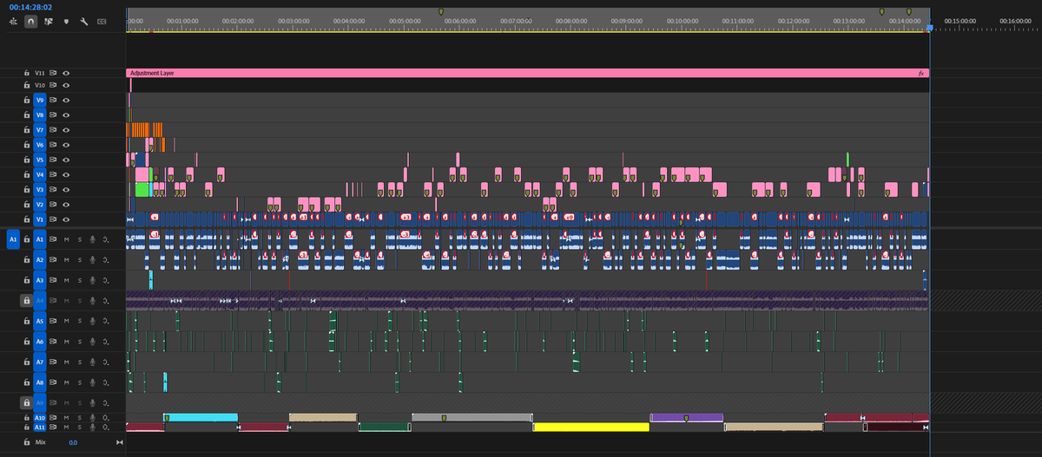Enable track targeting for V10
Image resolution: width=1042 pixels, height=457 pixels.
click(x=40, y=86)
